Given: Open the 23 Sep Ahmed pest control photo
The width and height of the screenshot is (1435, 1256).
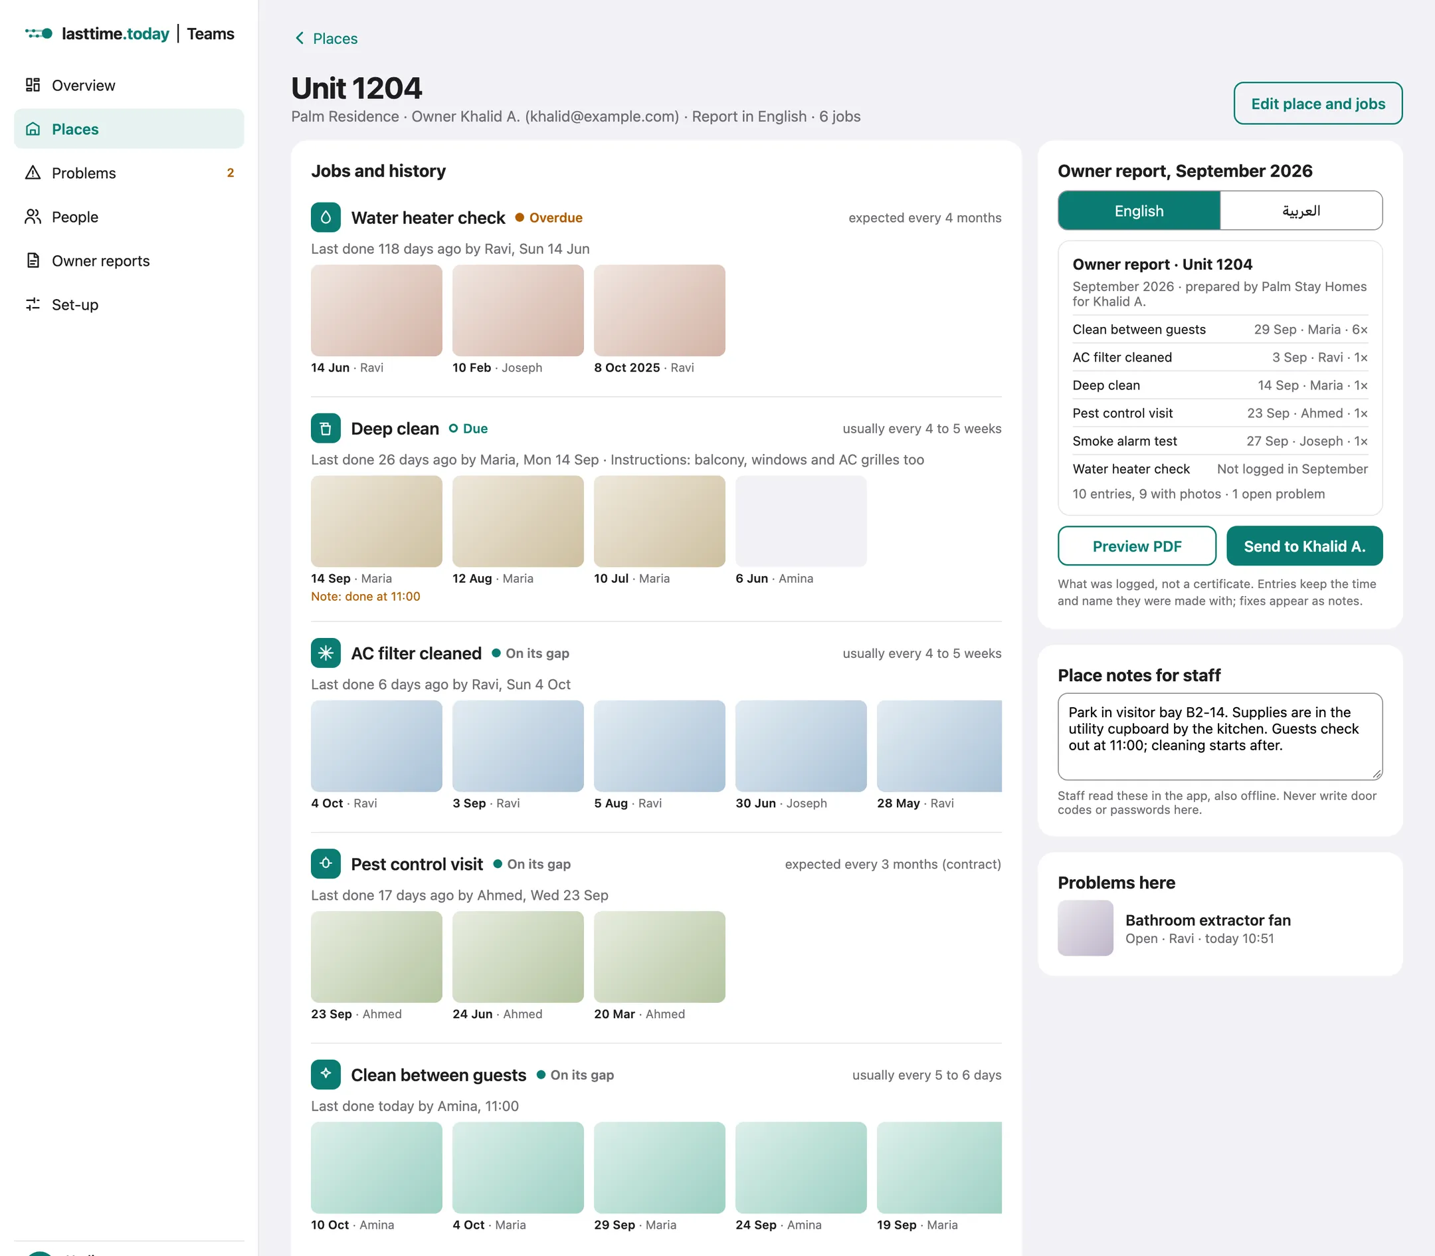Looking at the screenshot, I should 376,957.
